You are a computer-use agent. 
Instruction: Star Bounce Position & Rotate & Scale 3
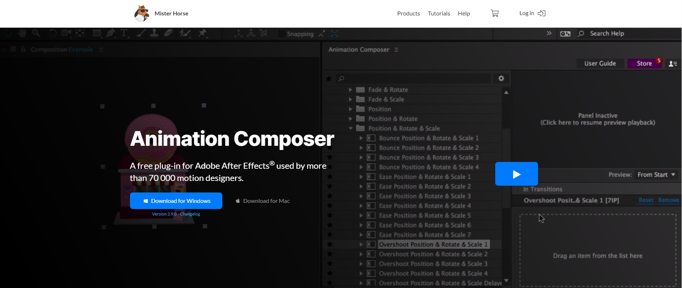(x=330, y=157)
